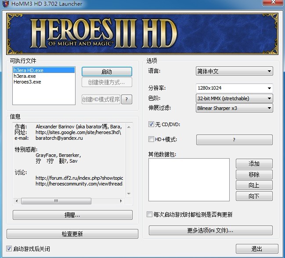Click the question mark beside 创建HD模式程序
The image size is (285, 258).
point(126,99)
